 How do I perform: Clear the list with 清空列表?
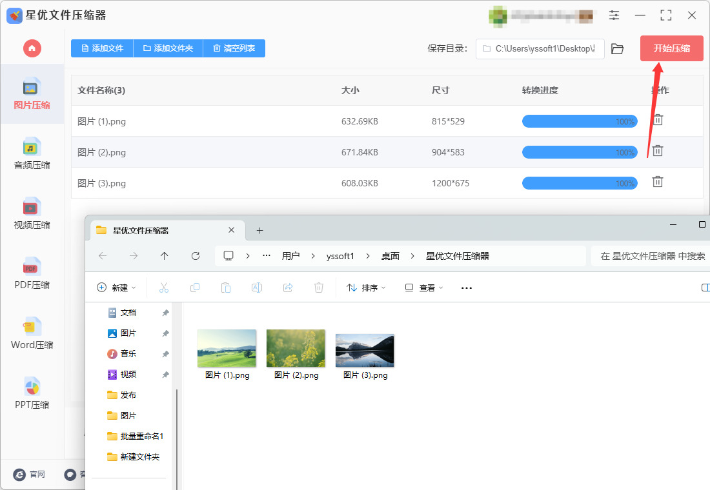coord(234,48)
